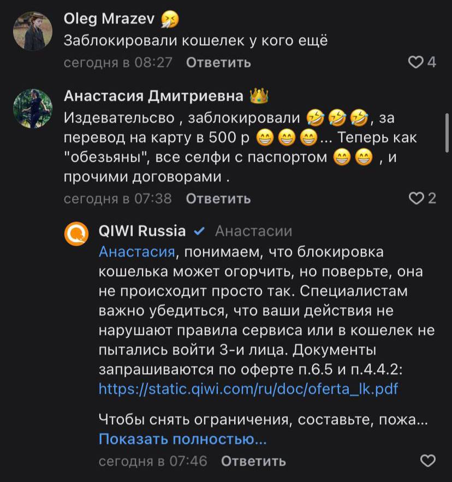Open QIWI Russia profile name
This screenshot has height=482, width=452.
(x=142, y=231)
